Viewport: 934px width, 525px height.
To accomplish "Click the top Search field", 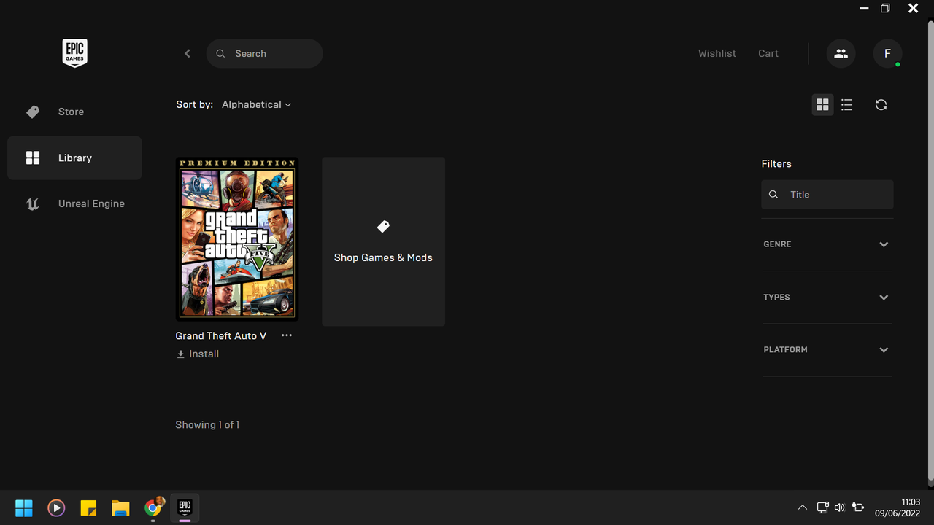I will (x=264, y=53).
